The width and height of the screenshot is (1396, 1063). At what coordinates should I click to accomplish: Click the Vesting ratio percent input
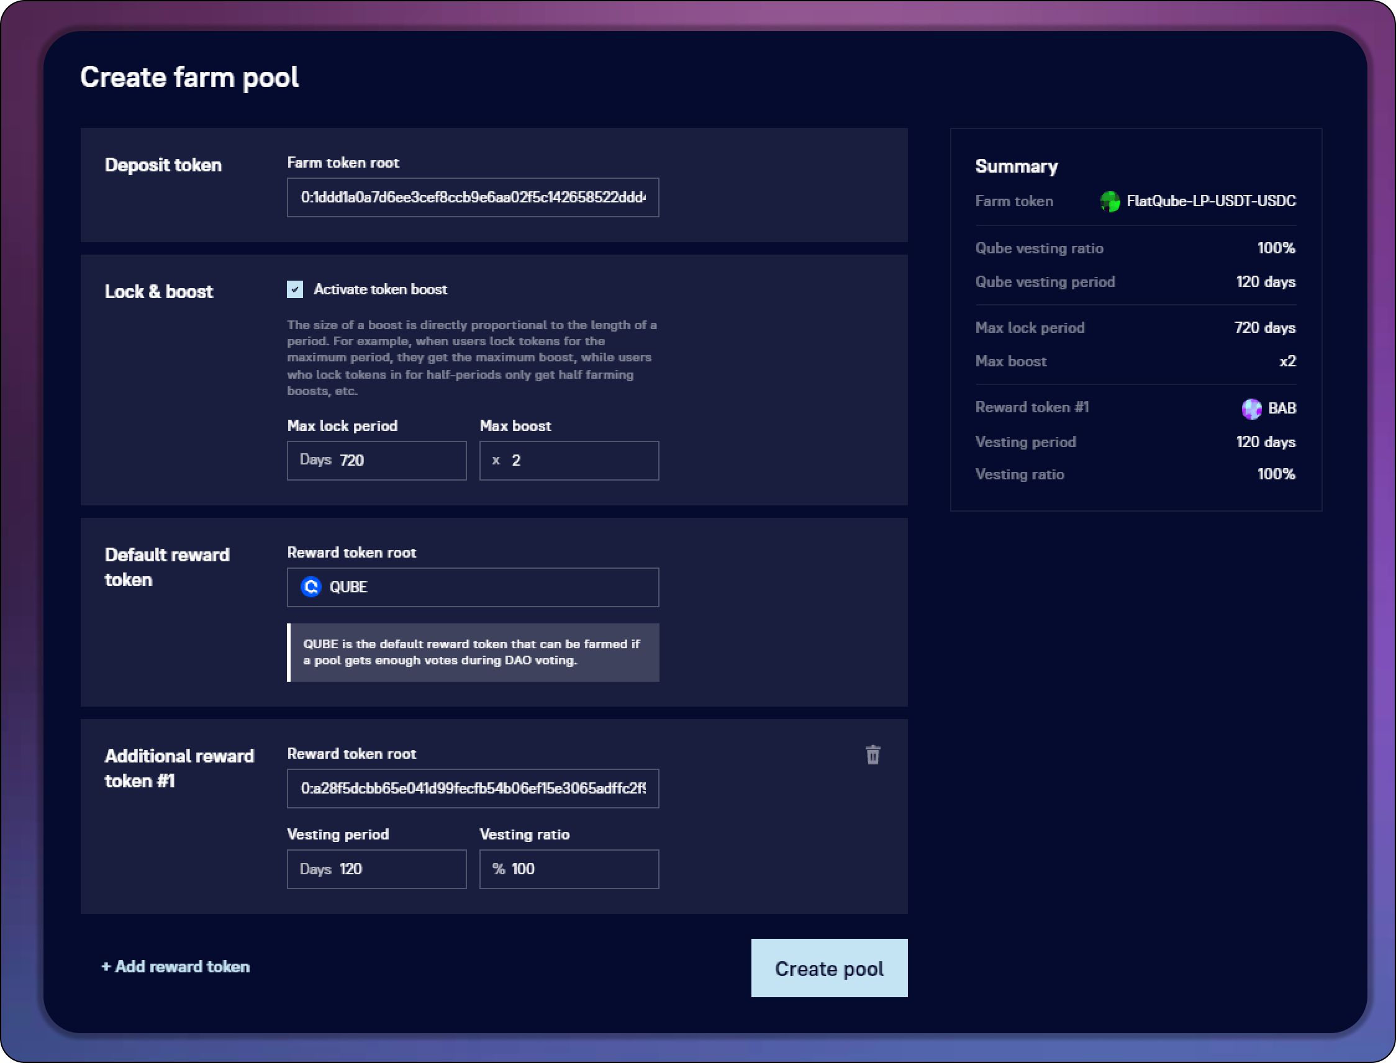(x=569, y=869)
